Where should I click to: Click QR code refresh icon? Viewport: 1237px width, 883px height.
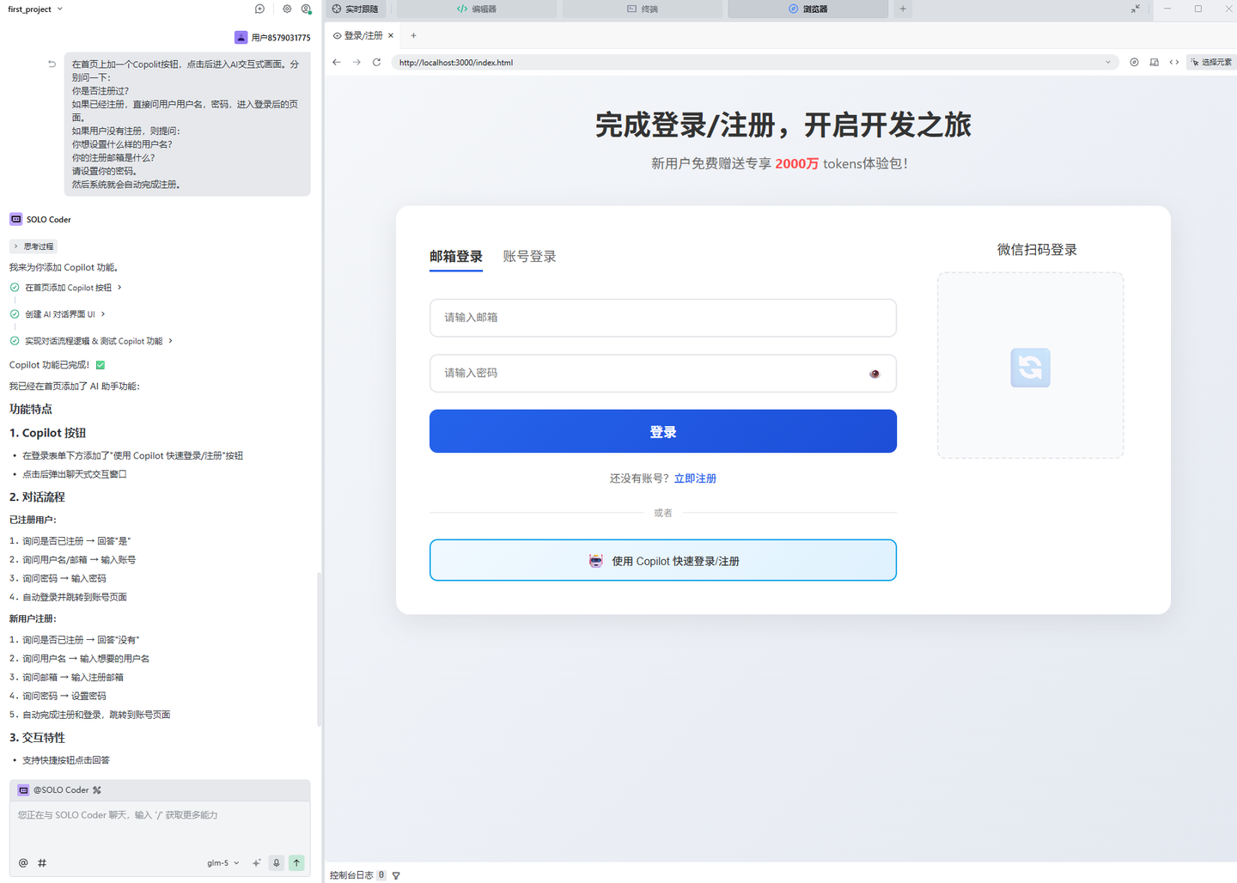[1030, 368]
